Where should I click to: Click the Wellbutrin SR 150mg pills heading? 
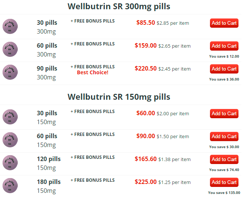pyautogui.click(x=119, y=97)
